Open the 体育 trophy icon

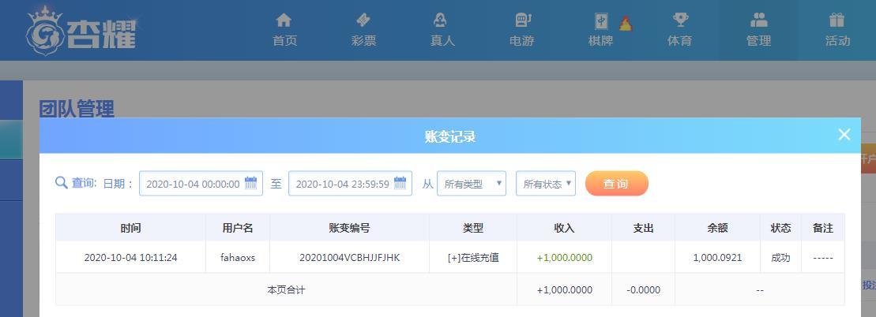pyautogui.click(x=680, y=21)
